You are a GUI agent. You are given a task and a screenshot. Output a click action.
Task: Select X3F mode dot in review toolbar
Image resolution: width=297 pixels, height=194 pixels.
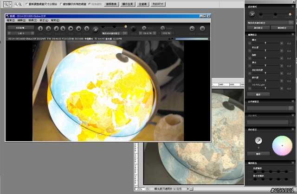103,27
